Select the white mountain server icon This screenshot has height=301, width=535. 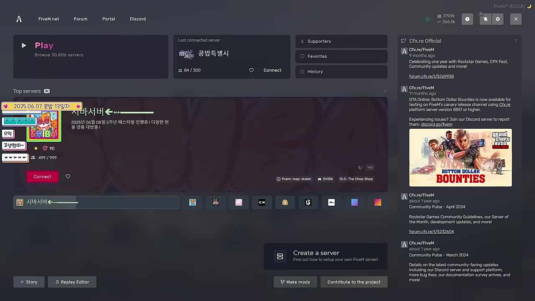pos(331,202)
